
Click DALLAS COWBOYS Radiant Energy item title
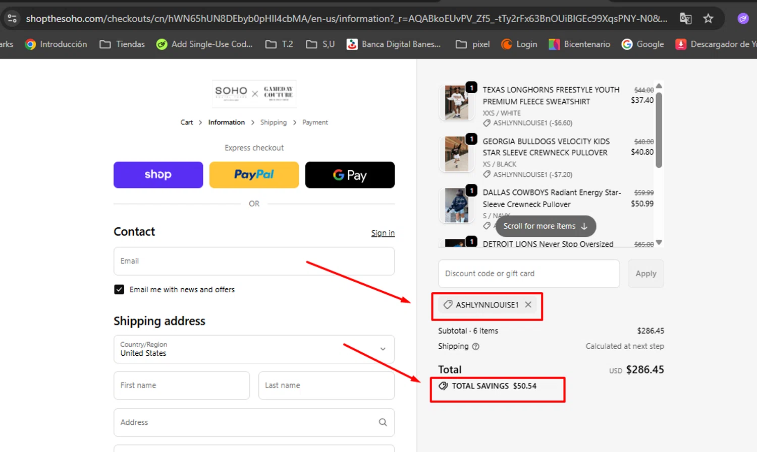coord(552,199)
